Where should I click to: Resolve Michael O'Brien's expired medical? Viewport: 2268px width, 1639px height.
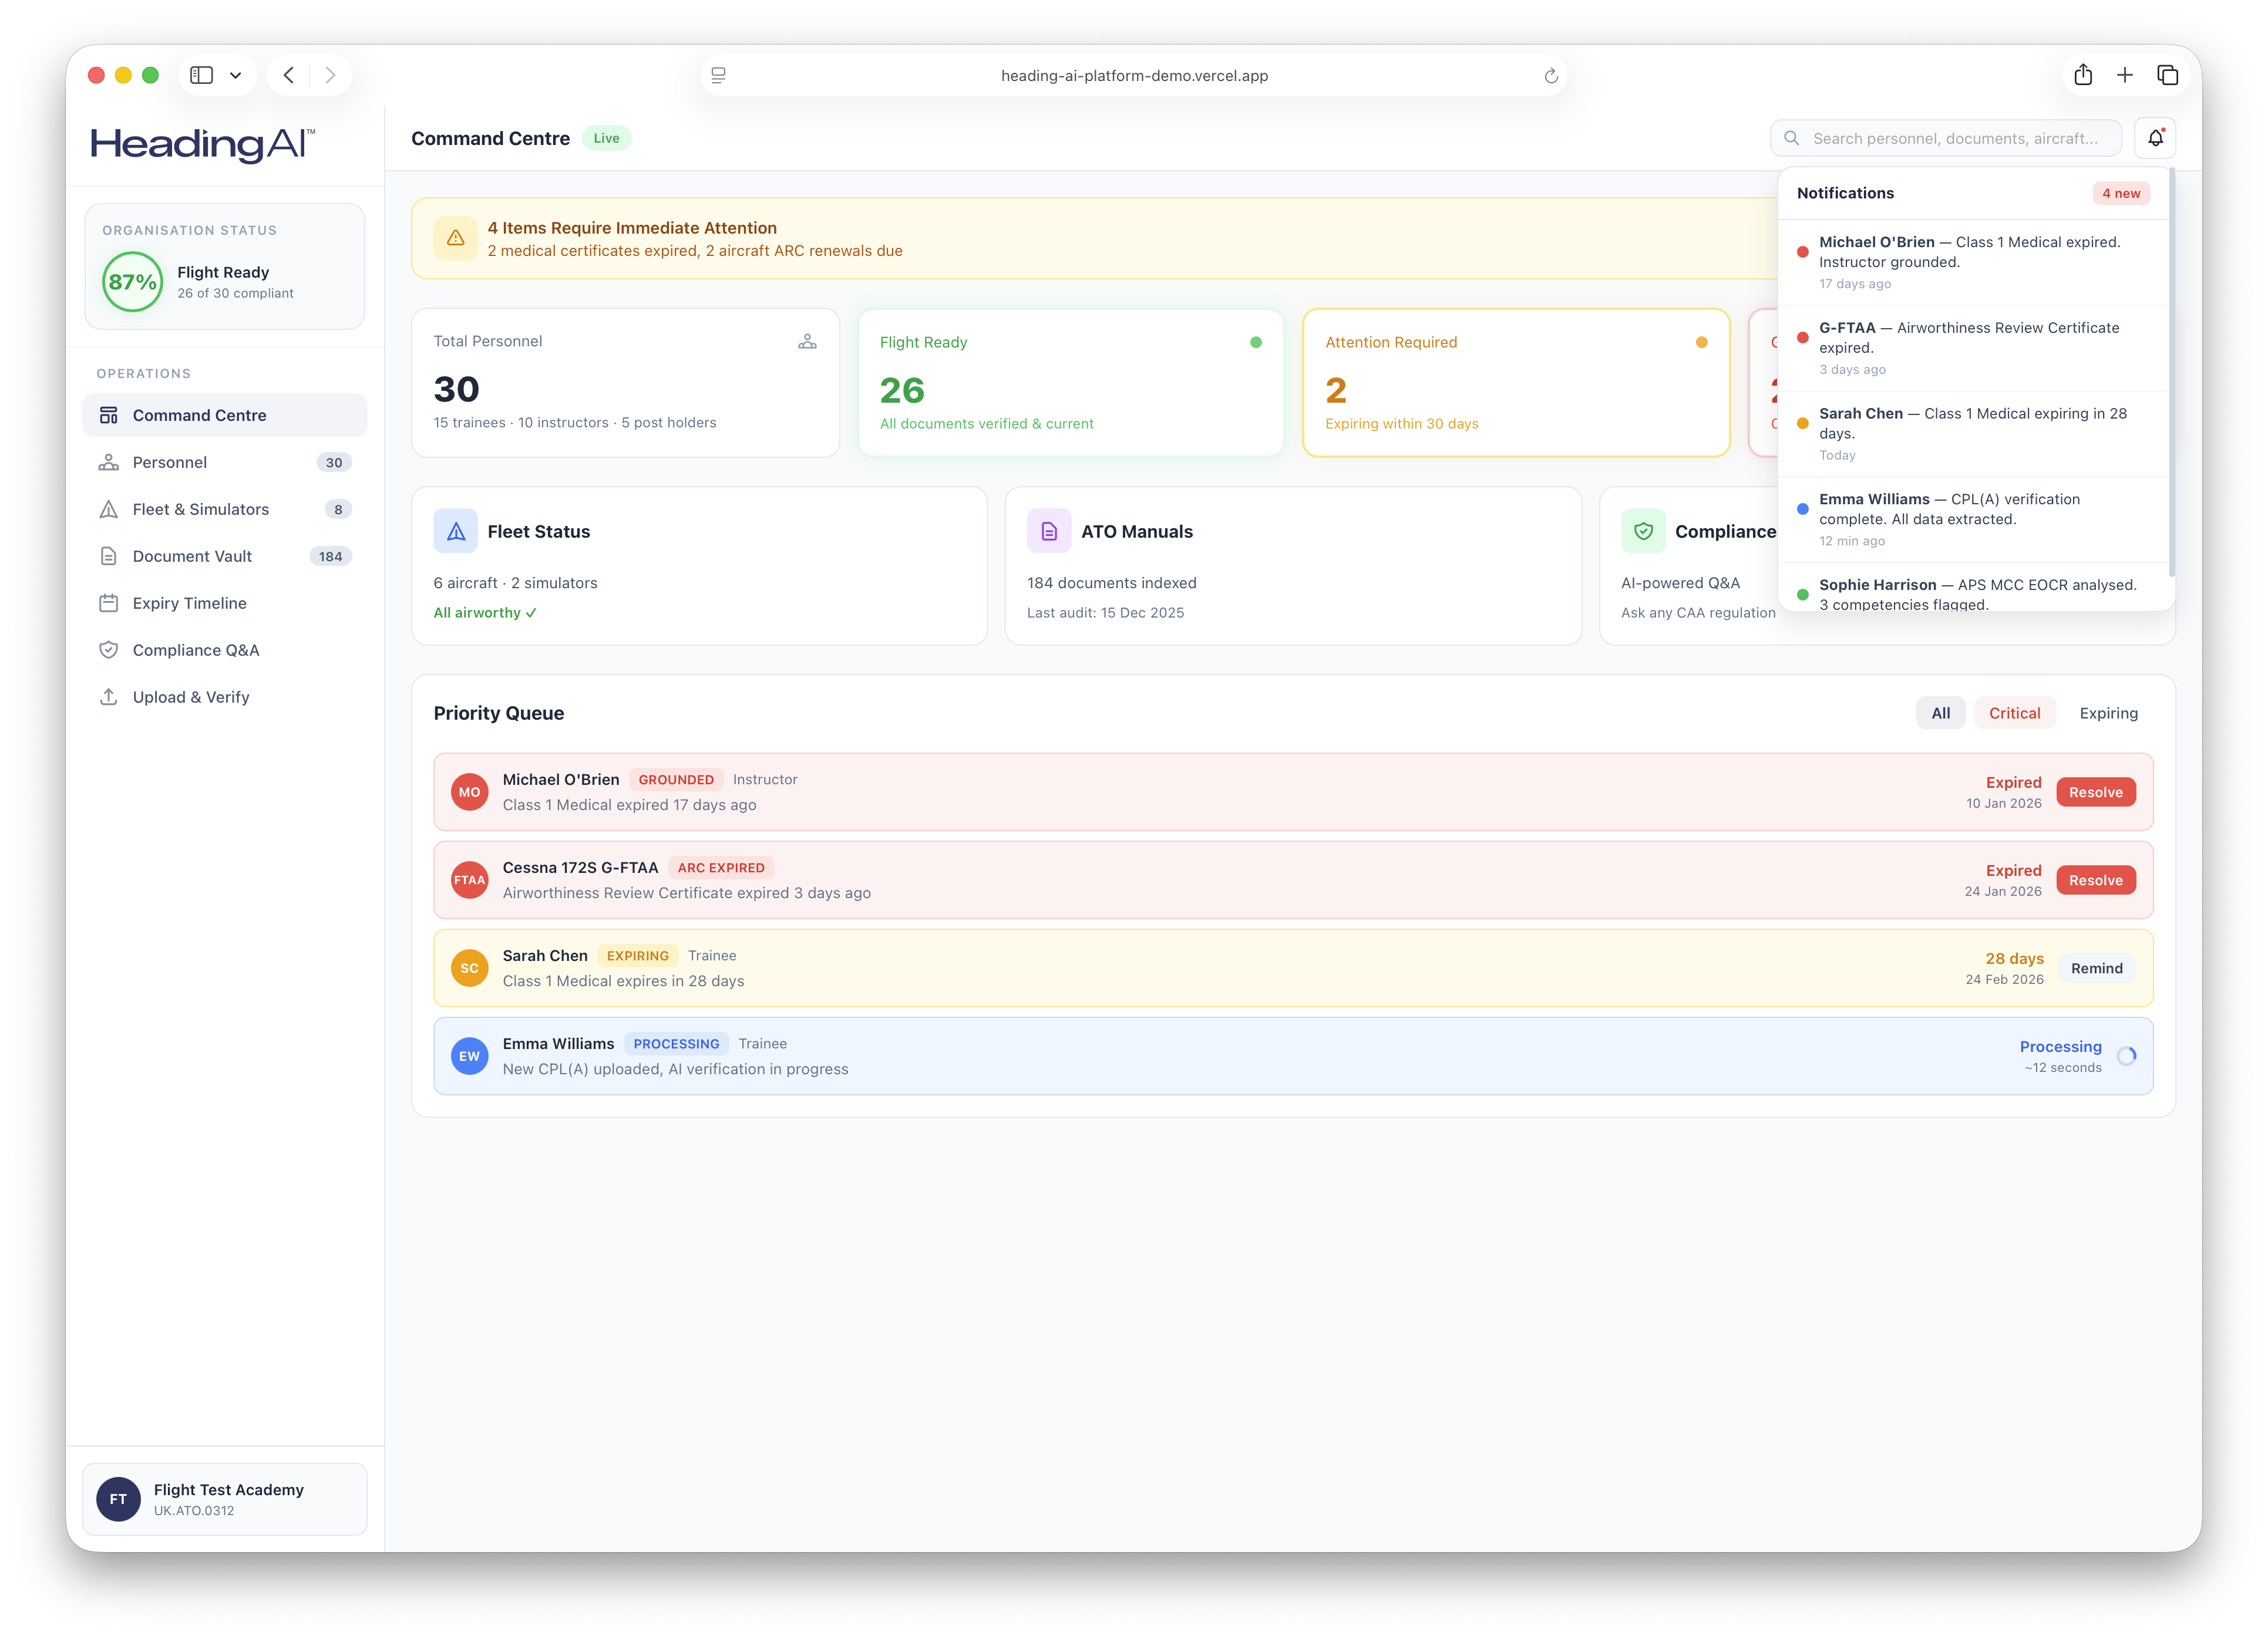2096,791
